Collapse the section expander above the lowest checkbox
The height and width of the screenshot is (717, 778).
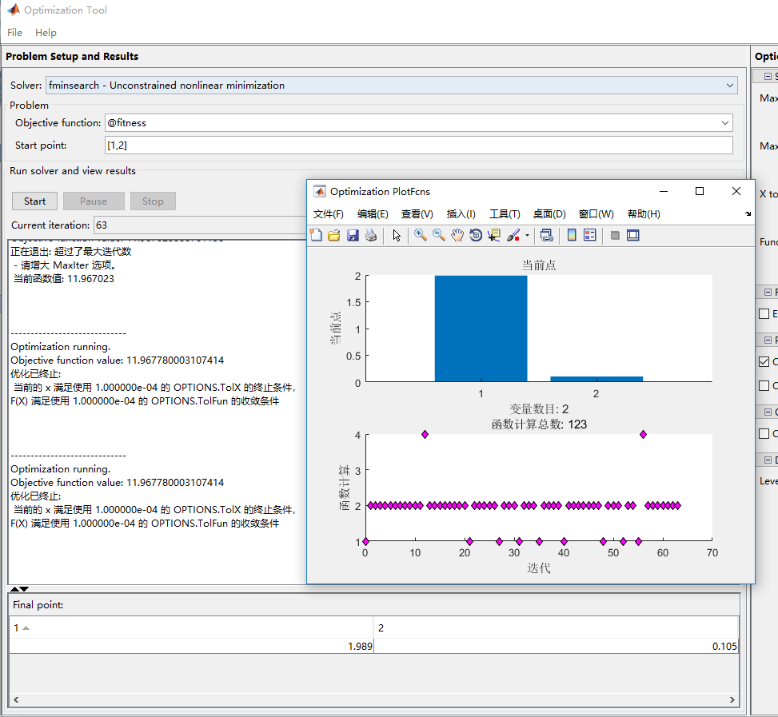pos(768,412)
